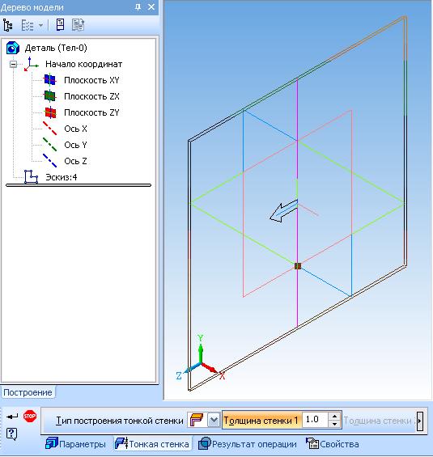Pin the Дерево модели panel

point(138,7)
